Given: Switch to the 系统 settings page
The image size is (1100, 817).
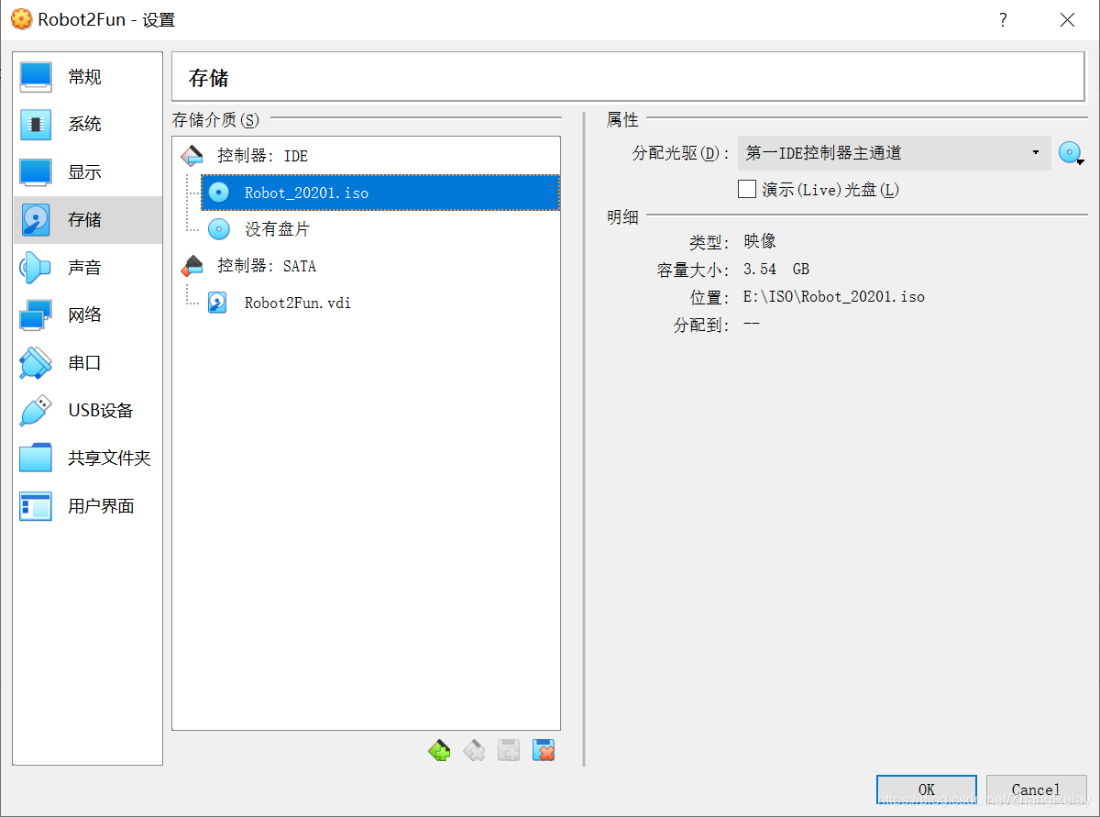Looking at the screenshot, I should click(x=88, y=124).
